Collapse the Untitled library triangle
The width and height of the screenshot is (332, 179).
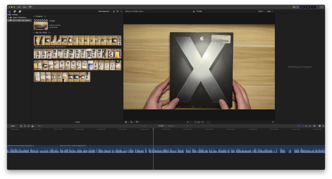click(x=8, y=15)
